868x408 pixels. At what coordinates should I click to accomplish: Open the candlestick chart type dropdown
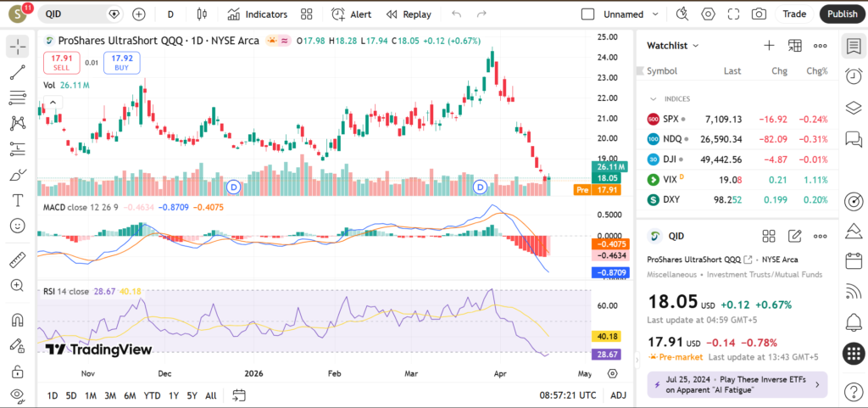pyautogui.click(x=201, y=14)
